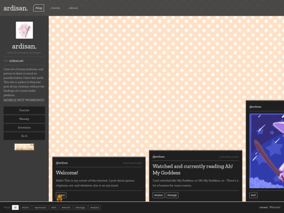This screenshot has height=213, width=284.
Task: Click @ardisan author on the Welcome post
Action: point(62,163)
